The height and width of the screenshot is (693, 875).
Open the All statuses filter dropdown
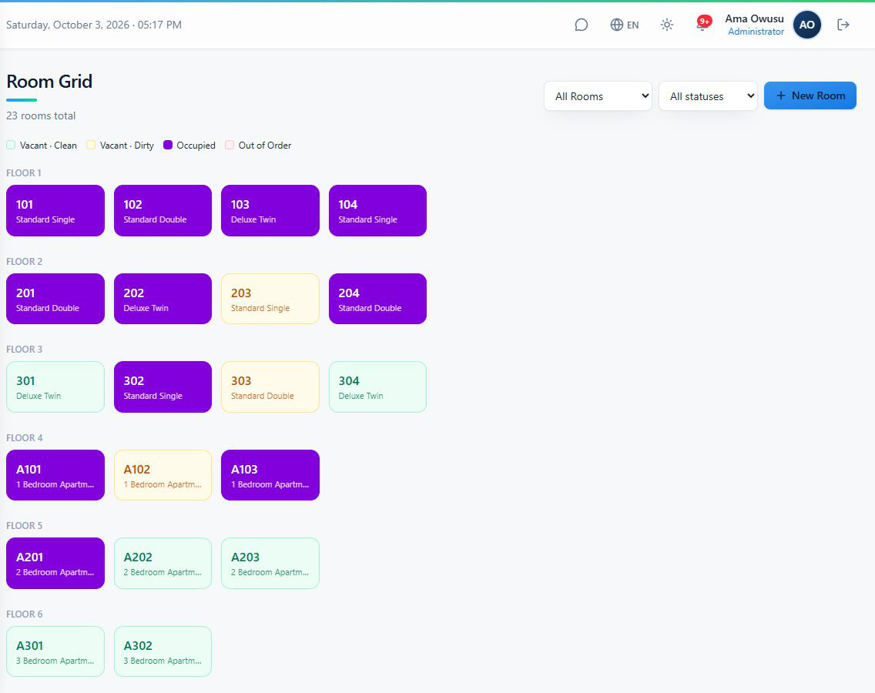coord(708,96)
